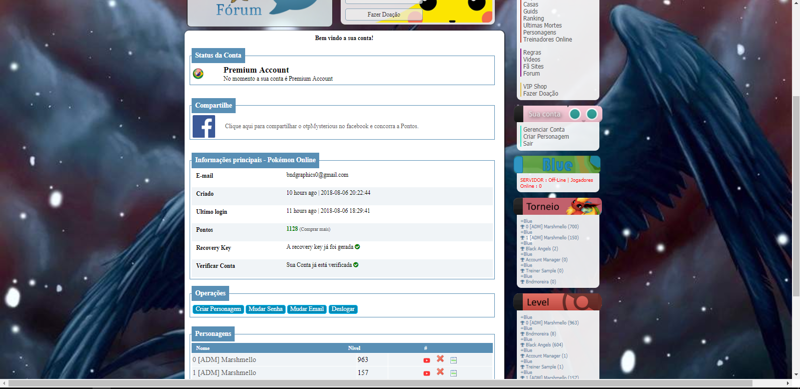The image size is (800, 389).
Task: Open 0 [ADM] Marshmello (700) in Torneio ranking
Action: 552,227
